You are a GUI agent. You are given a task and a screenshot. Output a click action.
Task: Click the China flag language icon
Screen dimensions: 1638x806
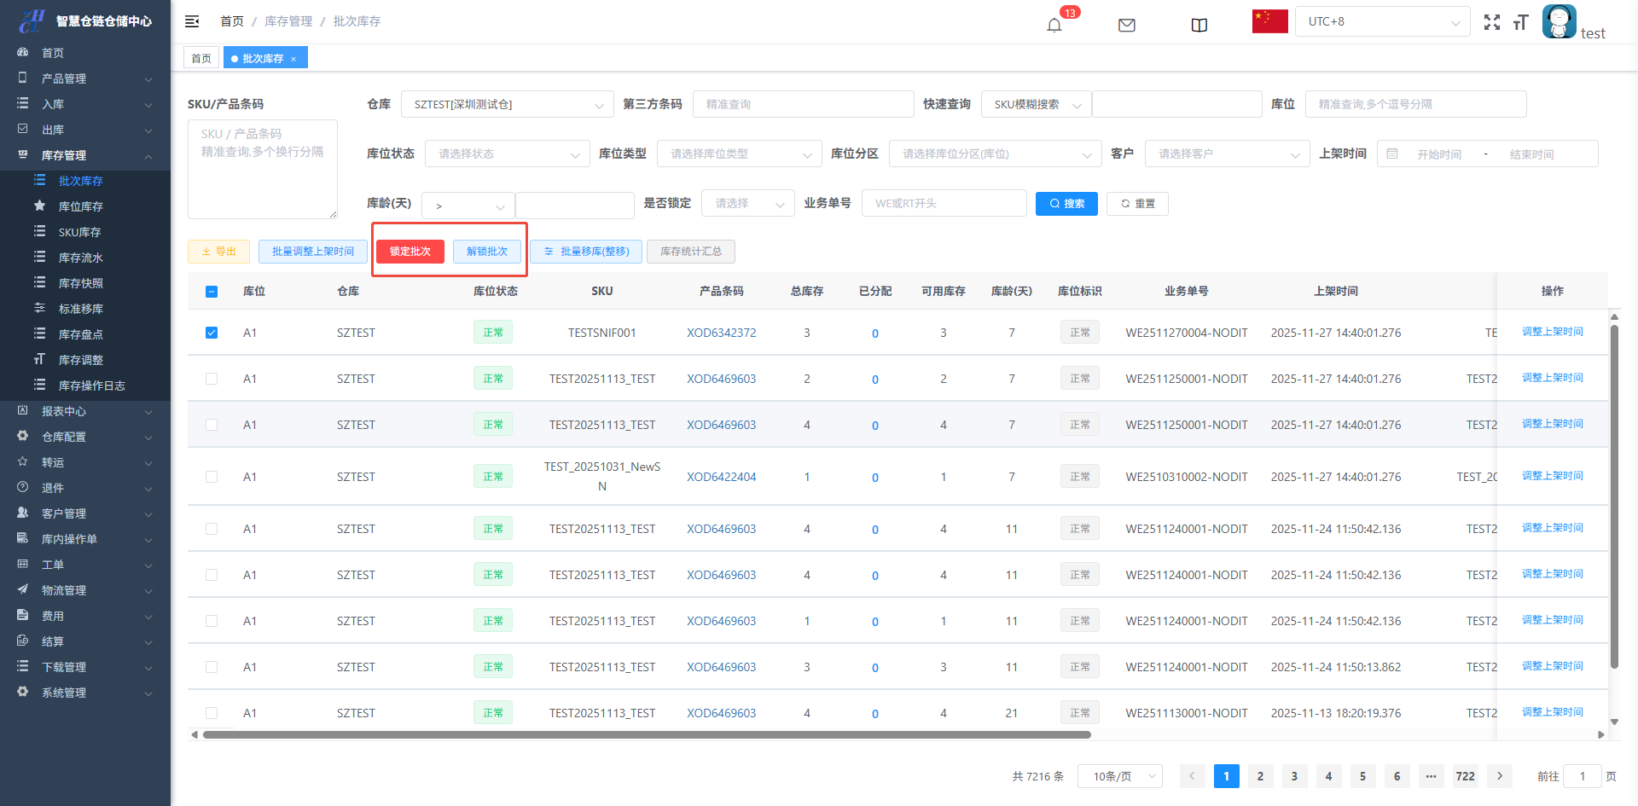click(x=1269, y=21)
